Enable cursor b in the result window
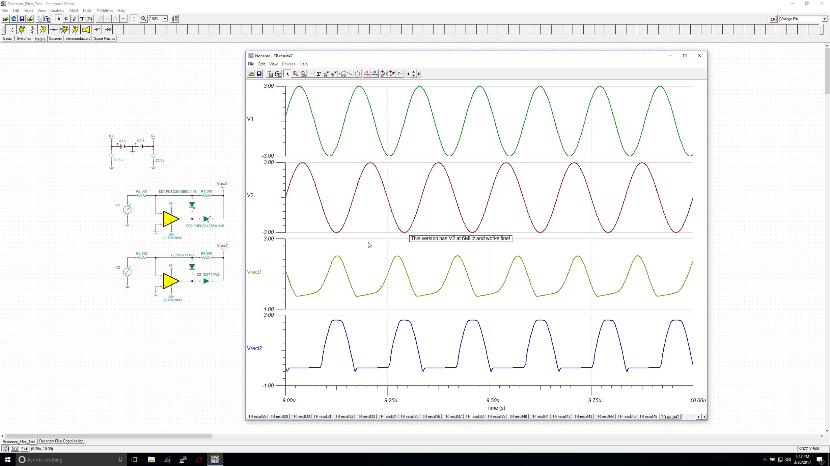Image resolution: width=830 pixels, height=466 pixels. tap(375, 74)
